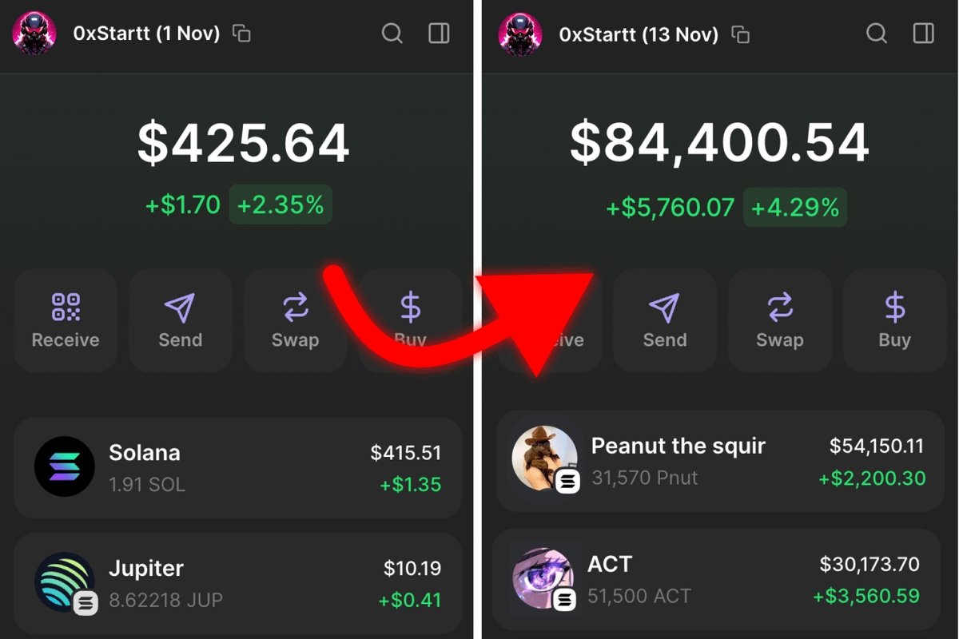Open the Solana token row

coord(238,467)
